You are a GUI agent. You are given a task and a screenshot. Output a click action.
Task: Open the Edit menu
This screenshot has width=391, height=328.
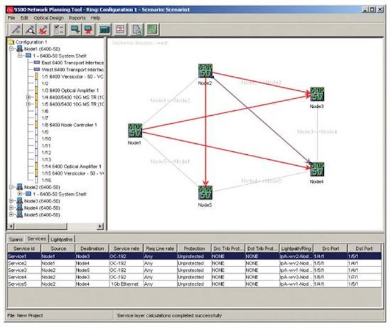pyautogui.click(x=24, y=18)
